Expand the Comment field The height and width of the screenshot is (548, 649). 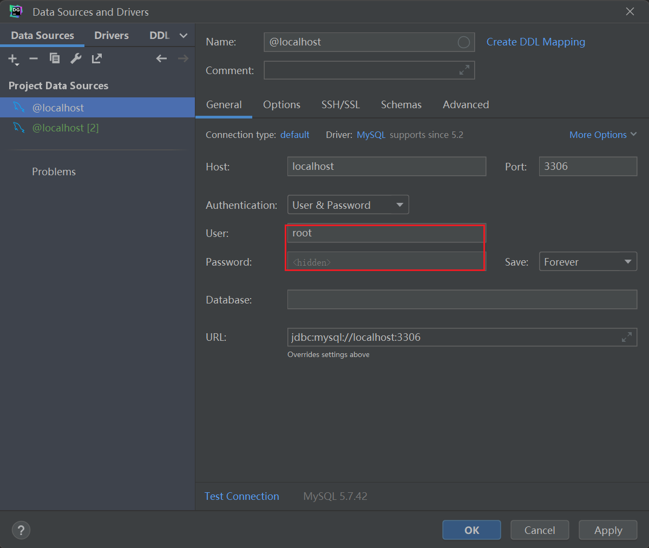(x=464, y=70)
